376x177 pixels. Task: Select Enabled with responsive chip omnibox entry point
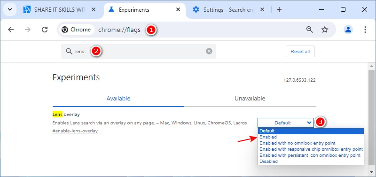pos(311,149)
